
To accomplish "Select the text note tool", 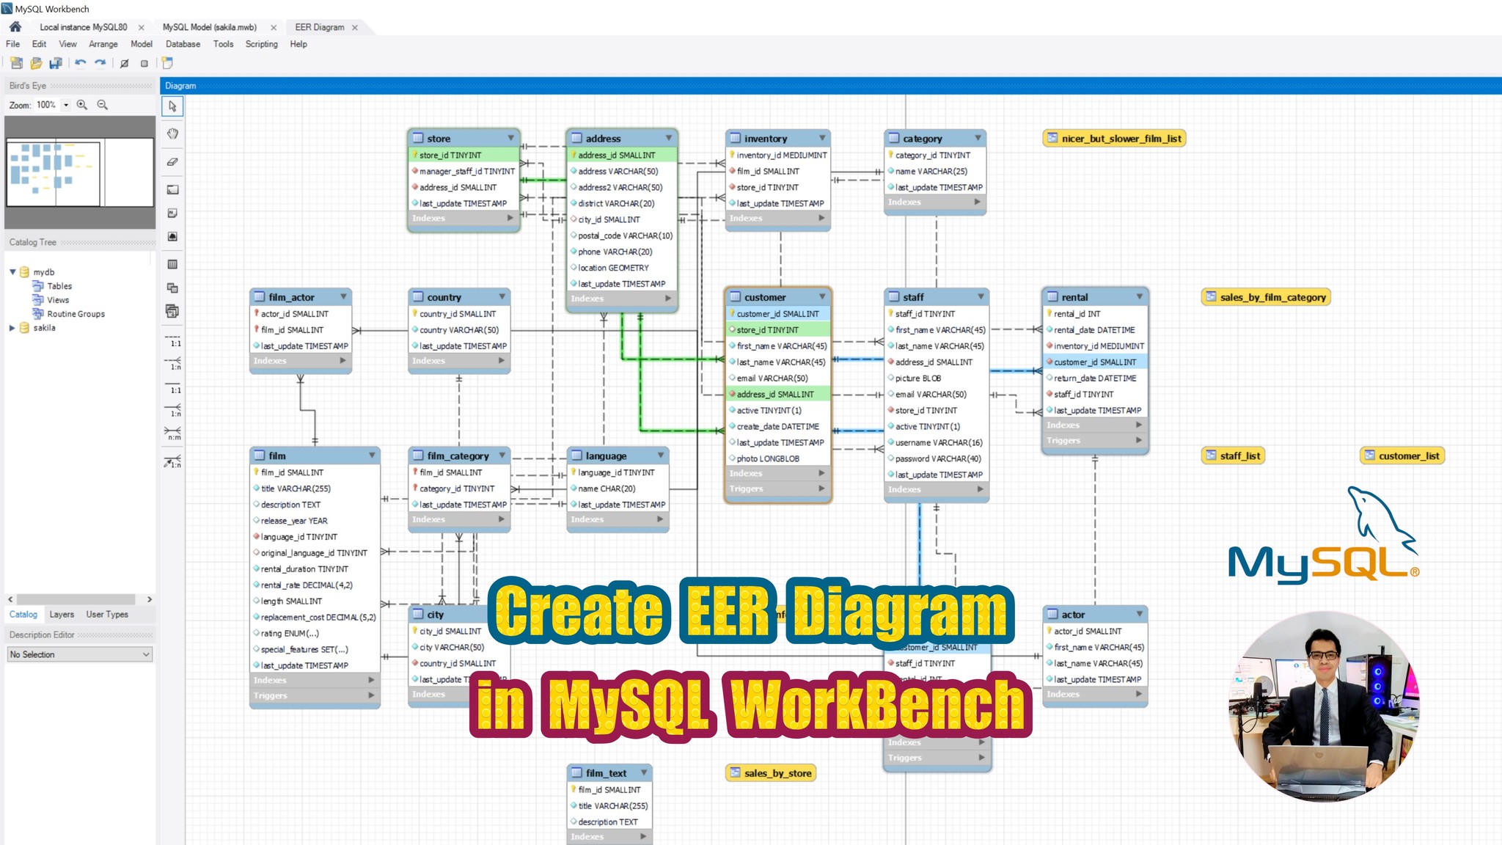I will (x=172, y=213).
